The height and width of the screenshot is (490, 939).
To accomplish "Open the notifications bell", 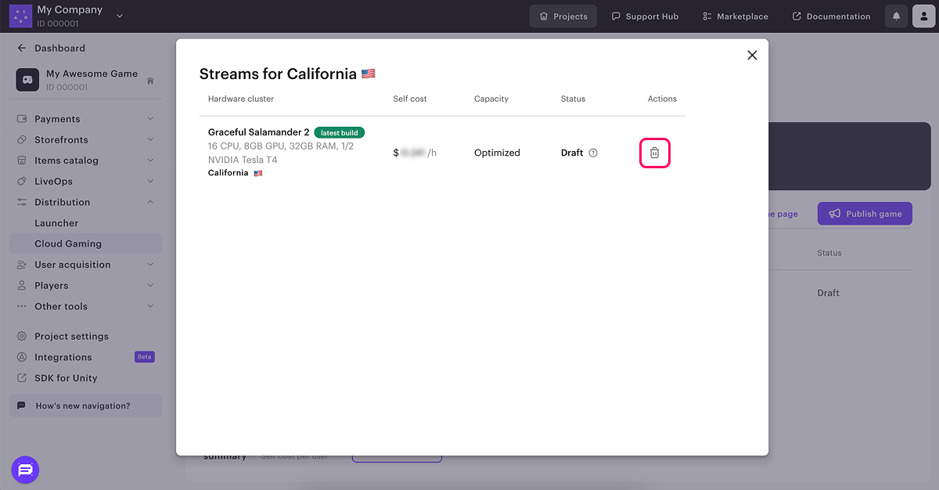I will (x=896, y=16).
